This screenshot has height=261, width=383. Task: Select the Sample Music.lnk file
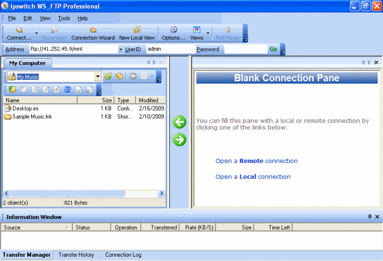coord(32,116)
